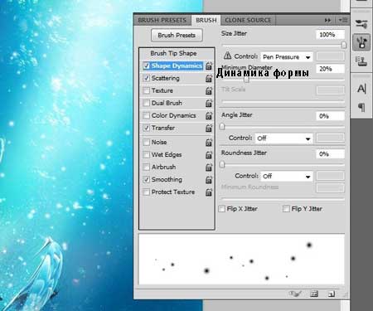
Task: Click the Minimum Diameter 20% value field
Action: (x=330, y=69)
